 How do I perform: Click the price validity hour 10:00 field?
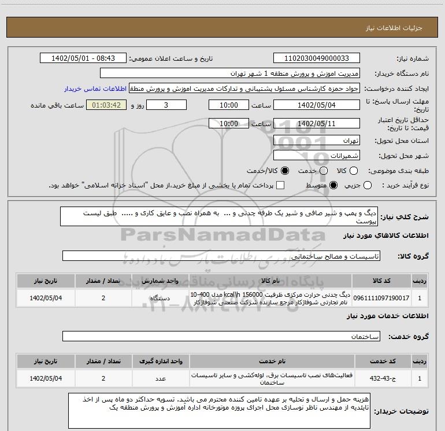[229, 123]
